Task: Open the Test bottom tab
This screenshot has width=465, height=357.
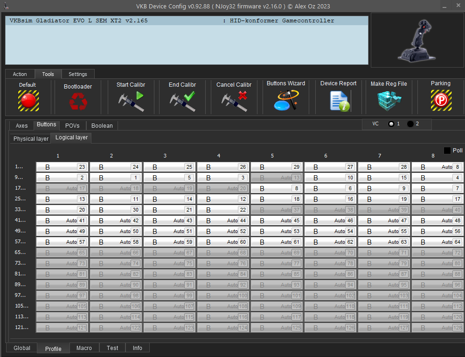Action: (x=112, y=348)
